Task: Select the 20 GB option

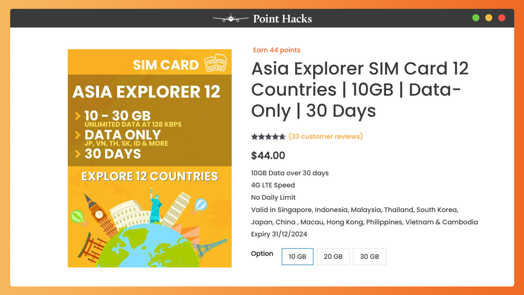Action: click(x=333, y=256)
